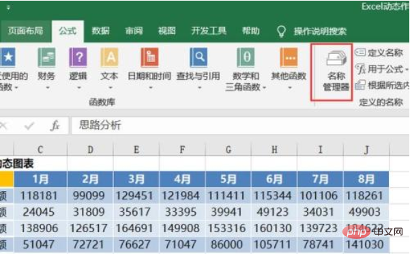Expand the 日期和时间 dropdown arrow
This screenshot has height=254, width=410.
[150, 87]
